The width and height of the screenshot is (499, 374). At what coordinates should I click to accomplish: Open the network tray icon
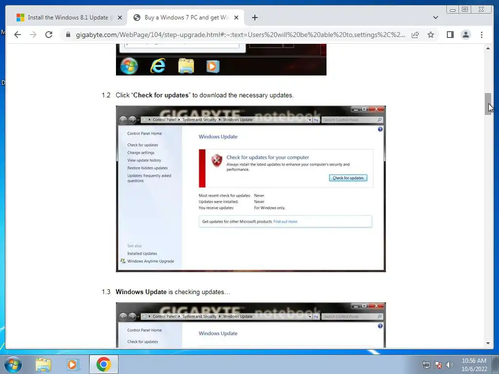click(x=426, y=365)
